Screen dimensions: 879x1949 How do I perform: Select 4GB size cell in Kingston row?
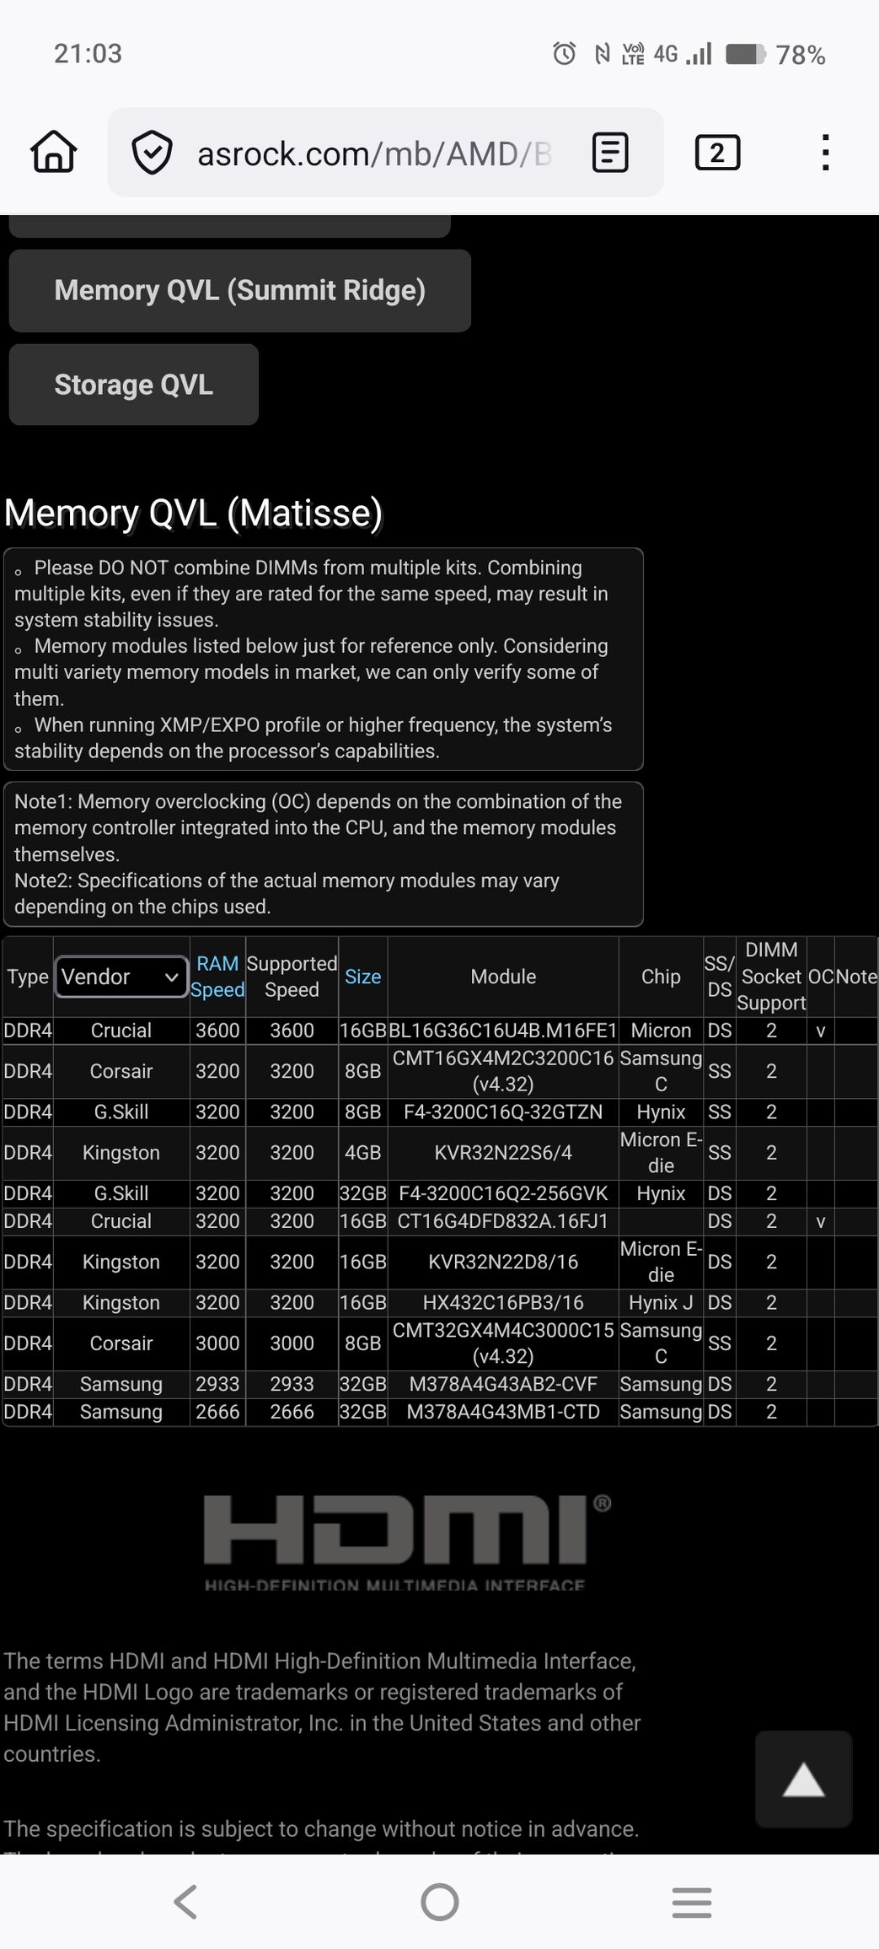coord(363,1153)
